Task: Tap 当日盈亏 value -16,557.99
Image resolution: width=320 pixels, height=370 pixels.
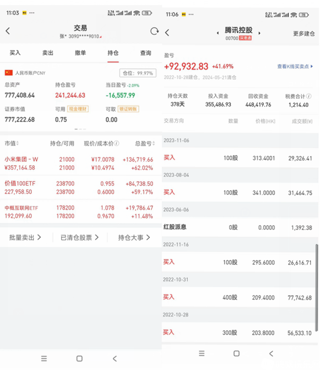Action: tap(120, 96)
